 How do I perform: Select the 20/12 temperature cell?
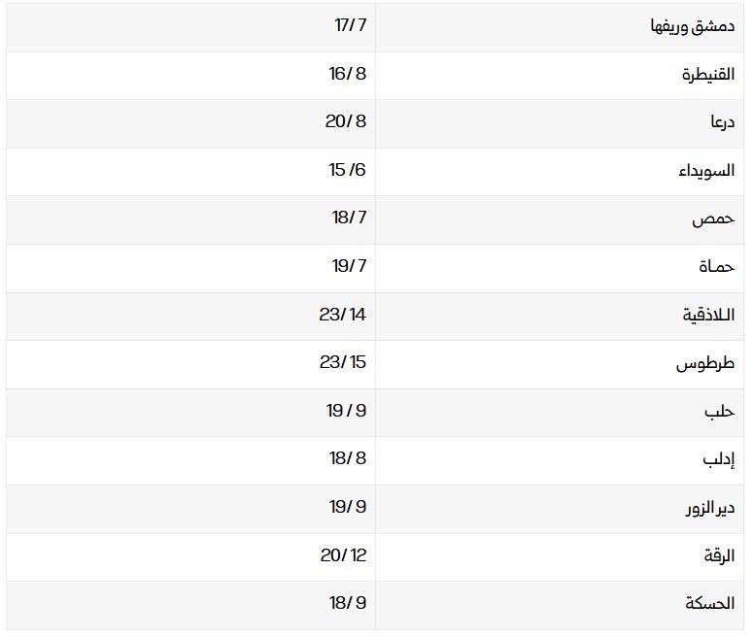[x=343, y=555]
